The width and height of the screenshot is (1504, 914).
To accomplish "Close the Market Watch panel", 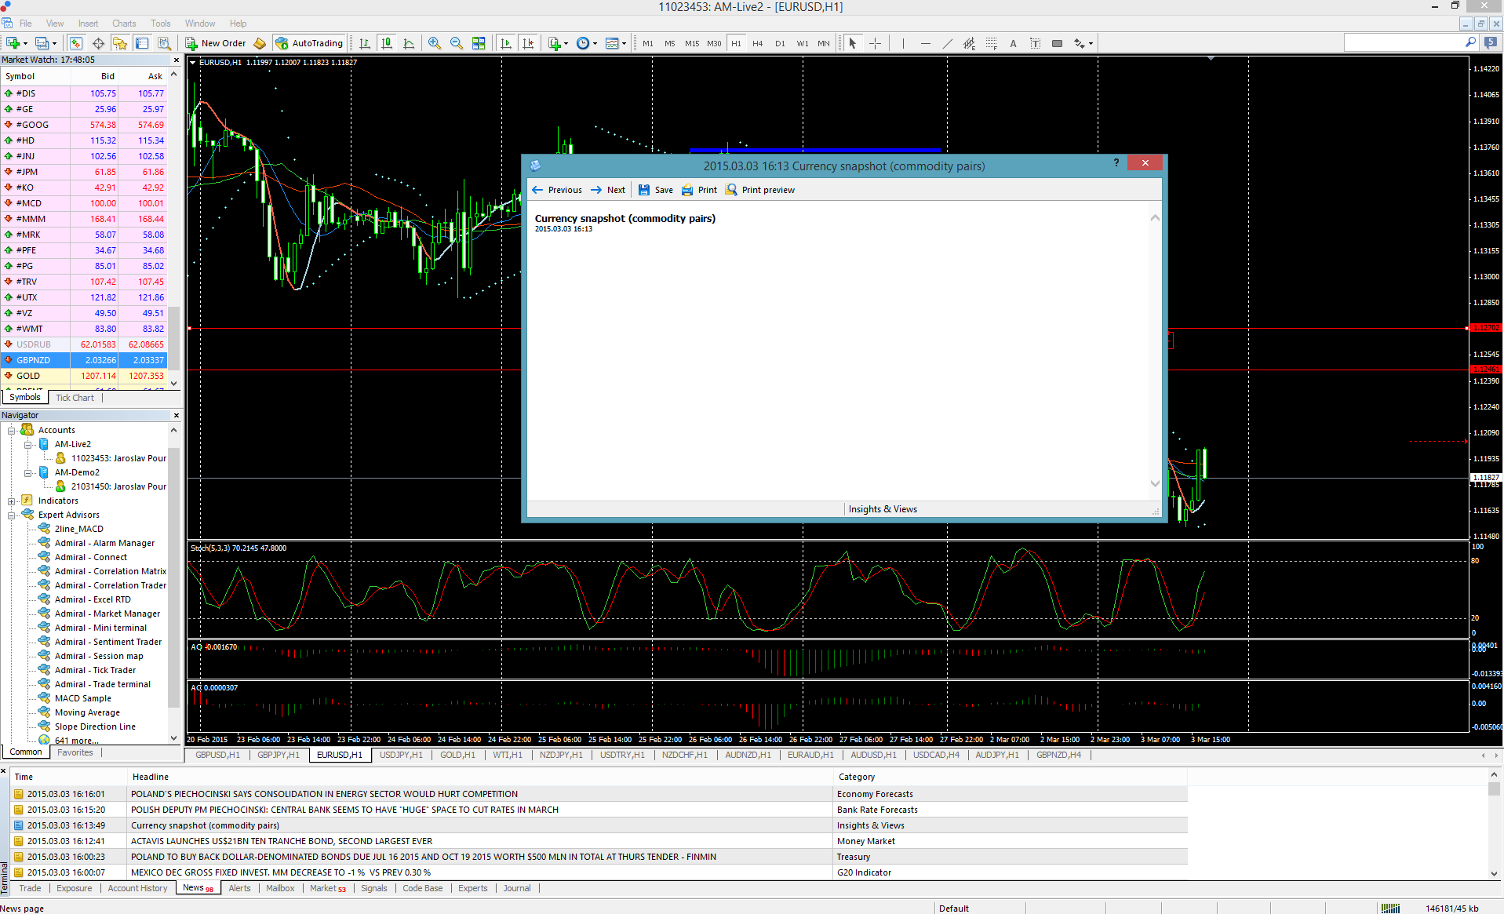I will click(176, 60).
